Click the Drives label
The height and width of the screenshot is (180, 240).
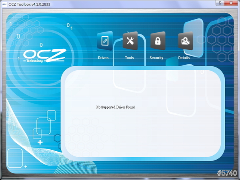[x=103, y=58]
